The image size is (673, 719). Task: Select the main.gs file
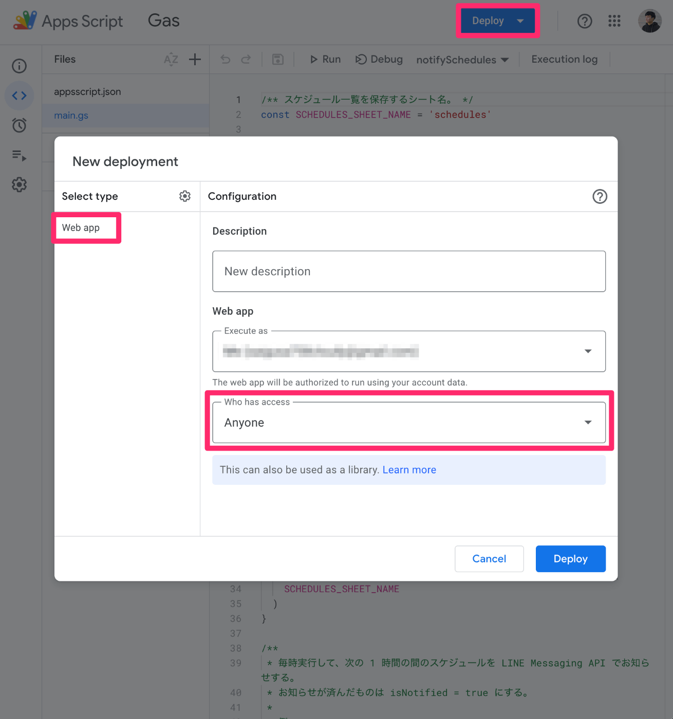click(x=71, y=115)
